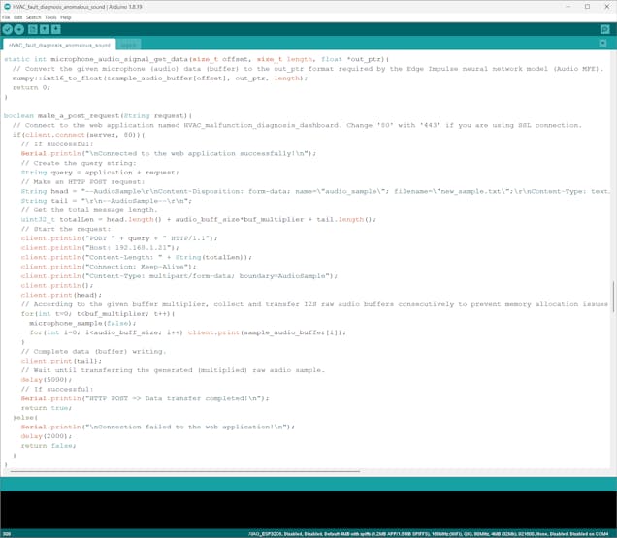Click the board info text in status bar

[x=429, y=534]
